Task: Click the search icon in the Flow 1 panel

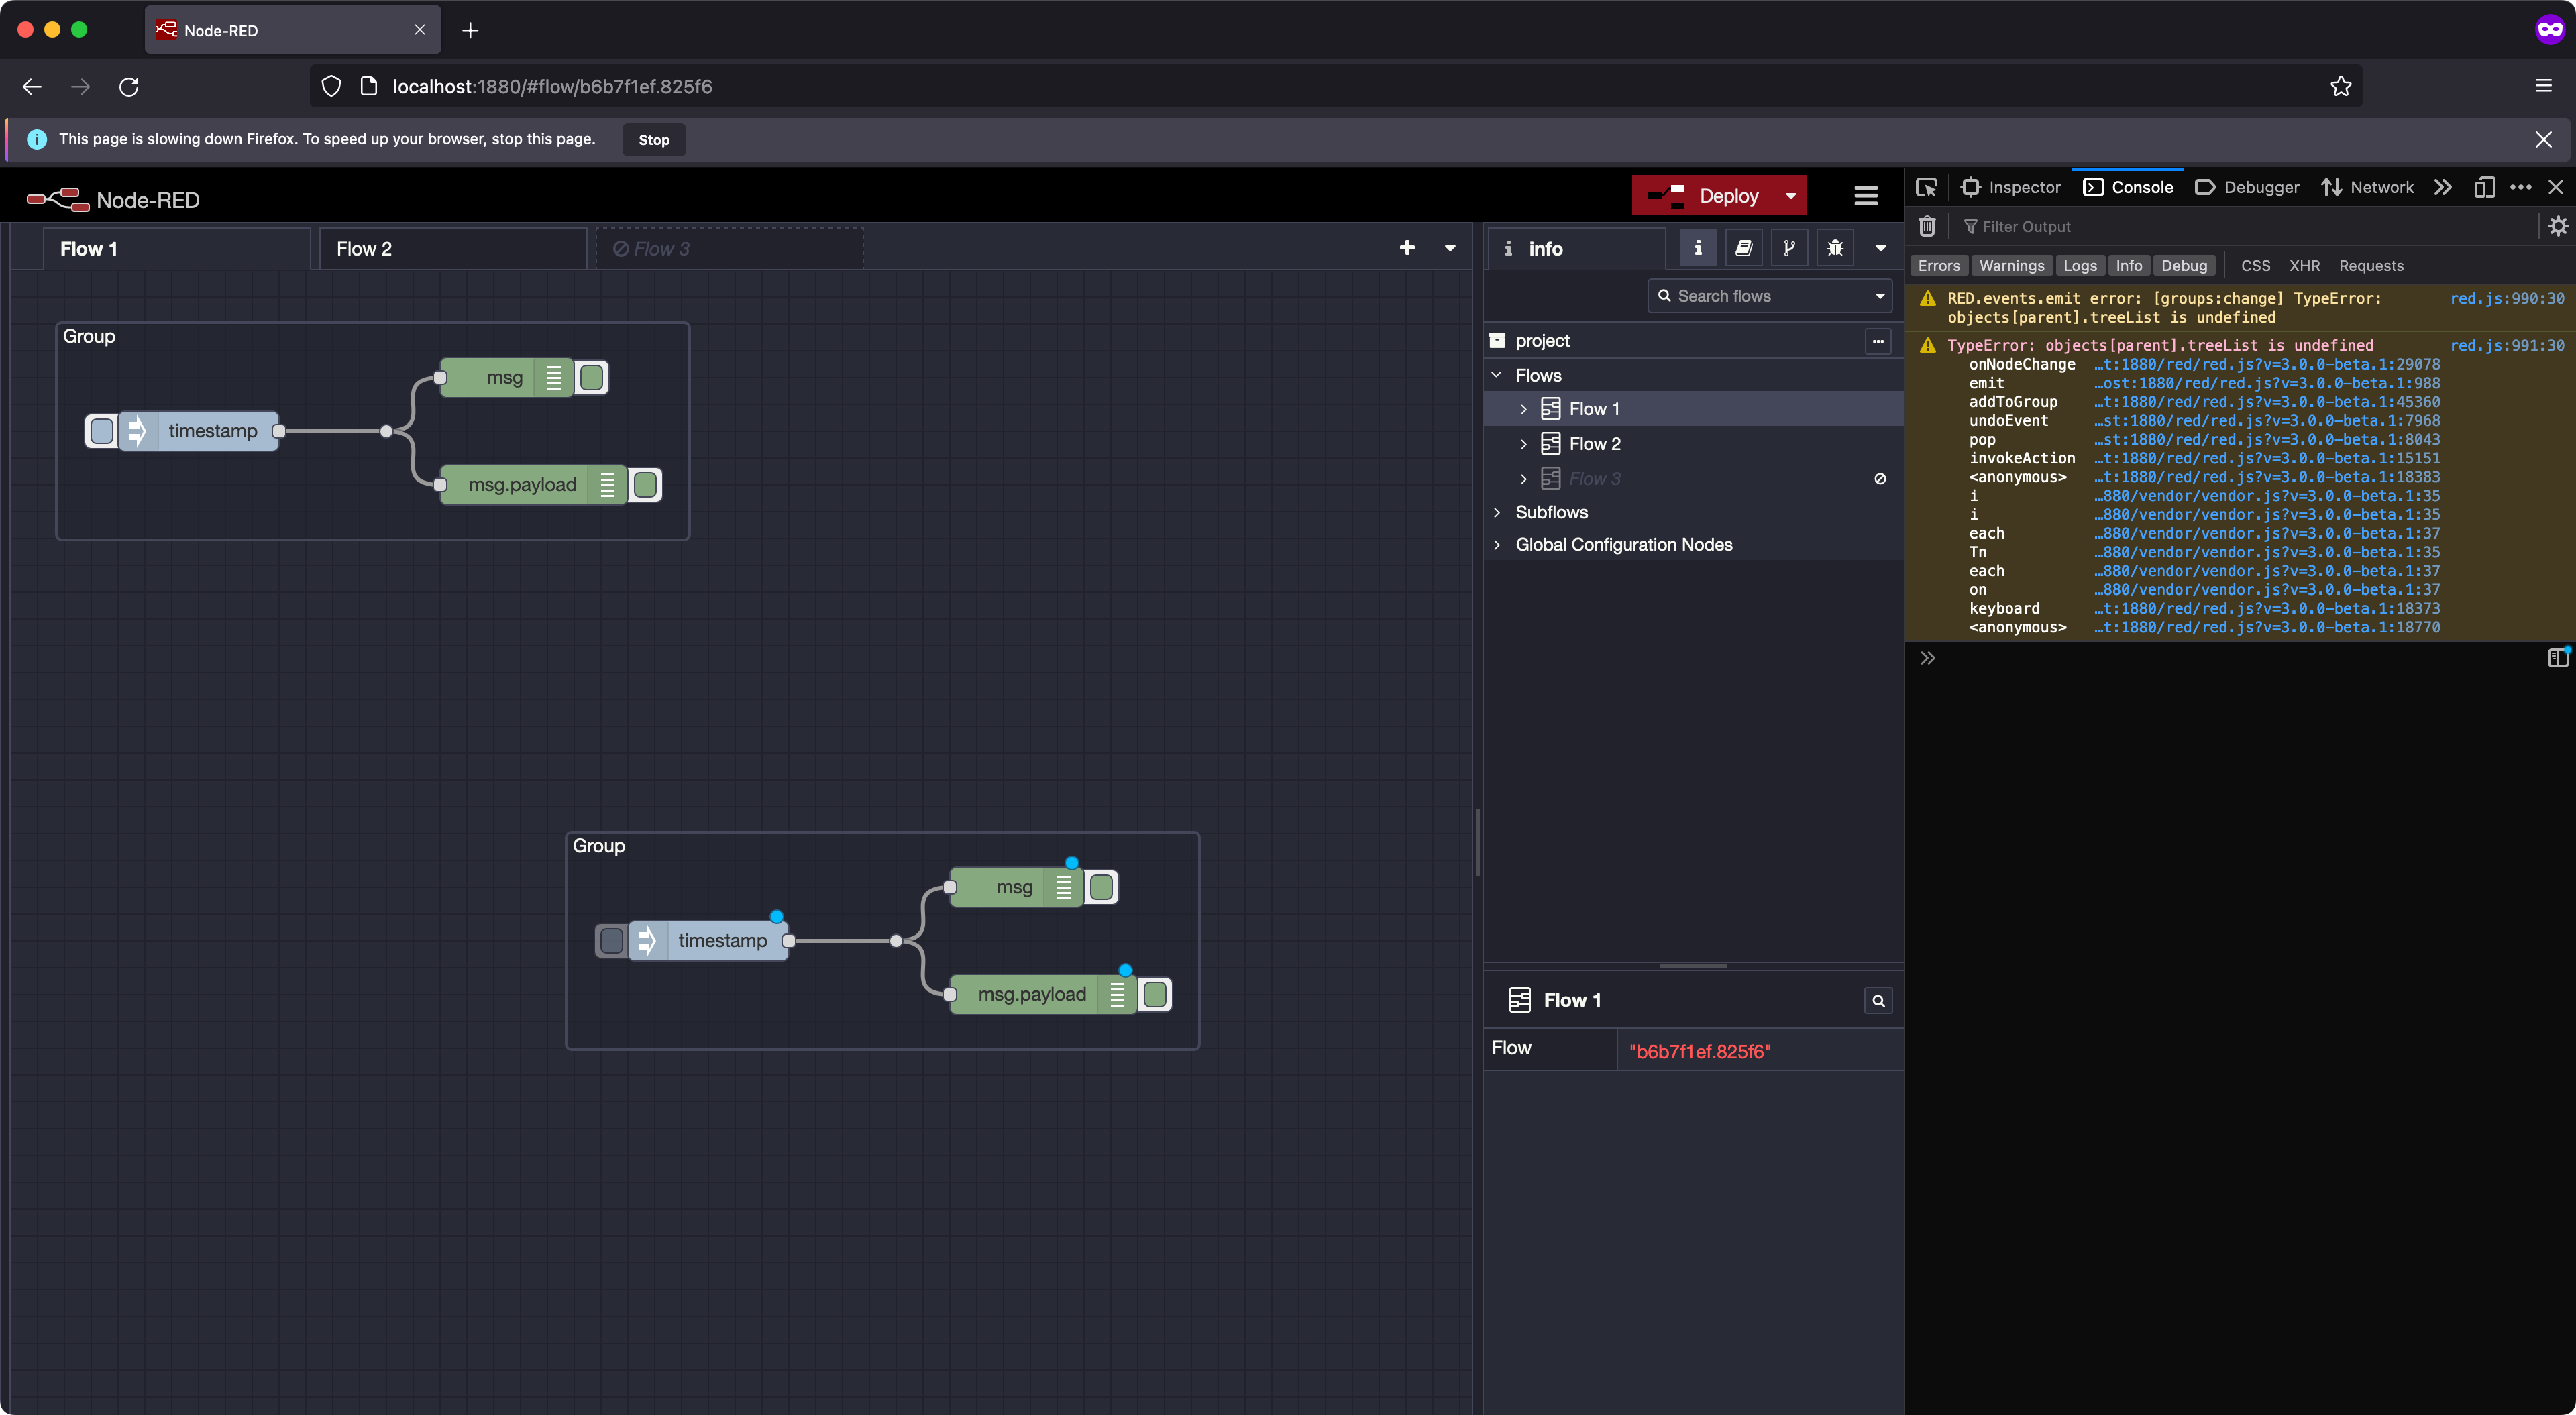Action: (x=1877, y=1000)
